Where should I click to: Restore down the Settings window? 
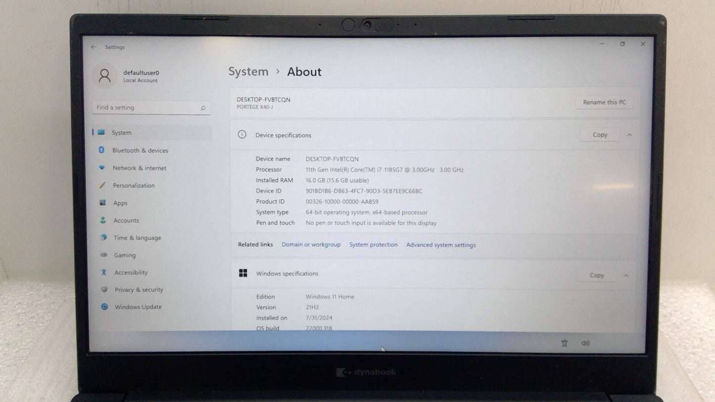tap(622, 44)
